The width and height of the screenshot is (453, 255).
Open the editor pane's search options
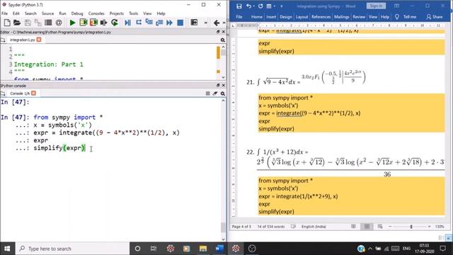tap(223, 40)
